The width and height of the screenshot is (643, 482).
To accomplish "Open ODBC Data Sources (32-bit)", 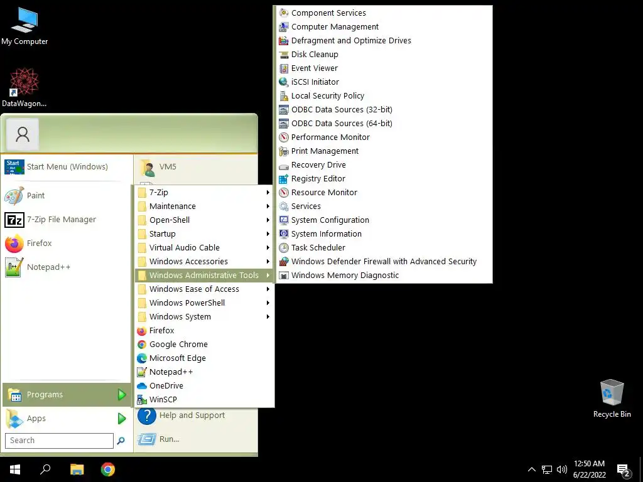I will pyautogui.click(x=384, y=109).
